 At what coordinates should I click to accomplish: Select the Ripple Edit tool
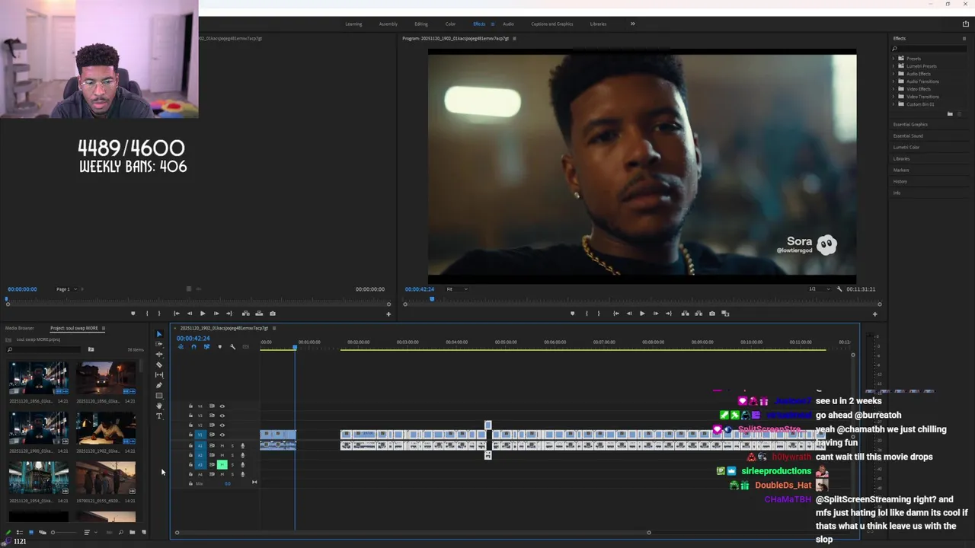(159, 354)
